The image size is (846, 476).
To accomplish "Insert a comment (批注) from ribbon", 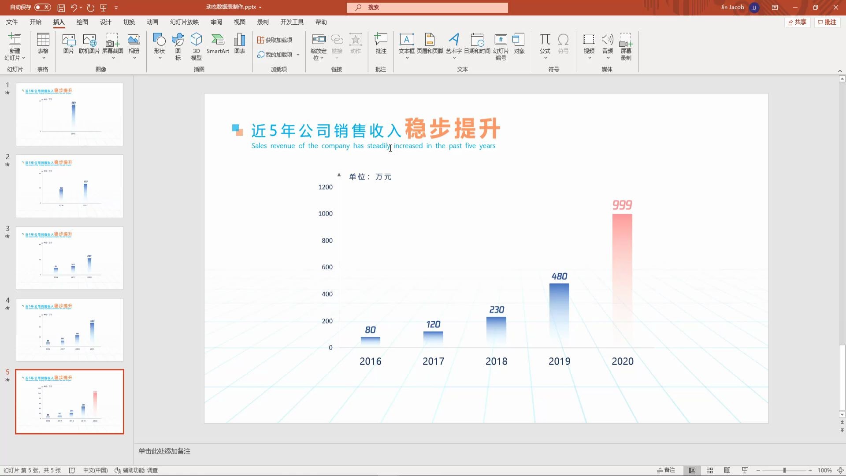I will coord(381,44).
